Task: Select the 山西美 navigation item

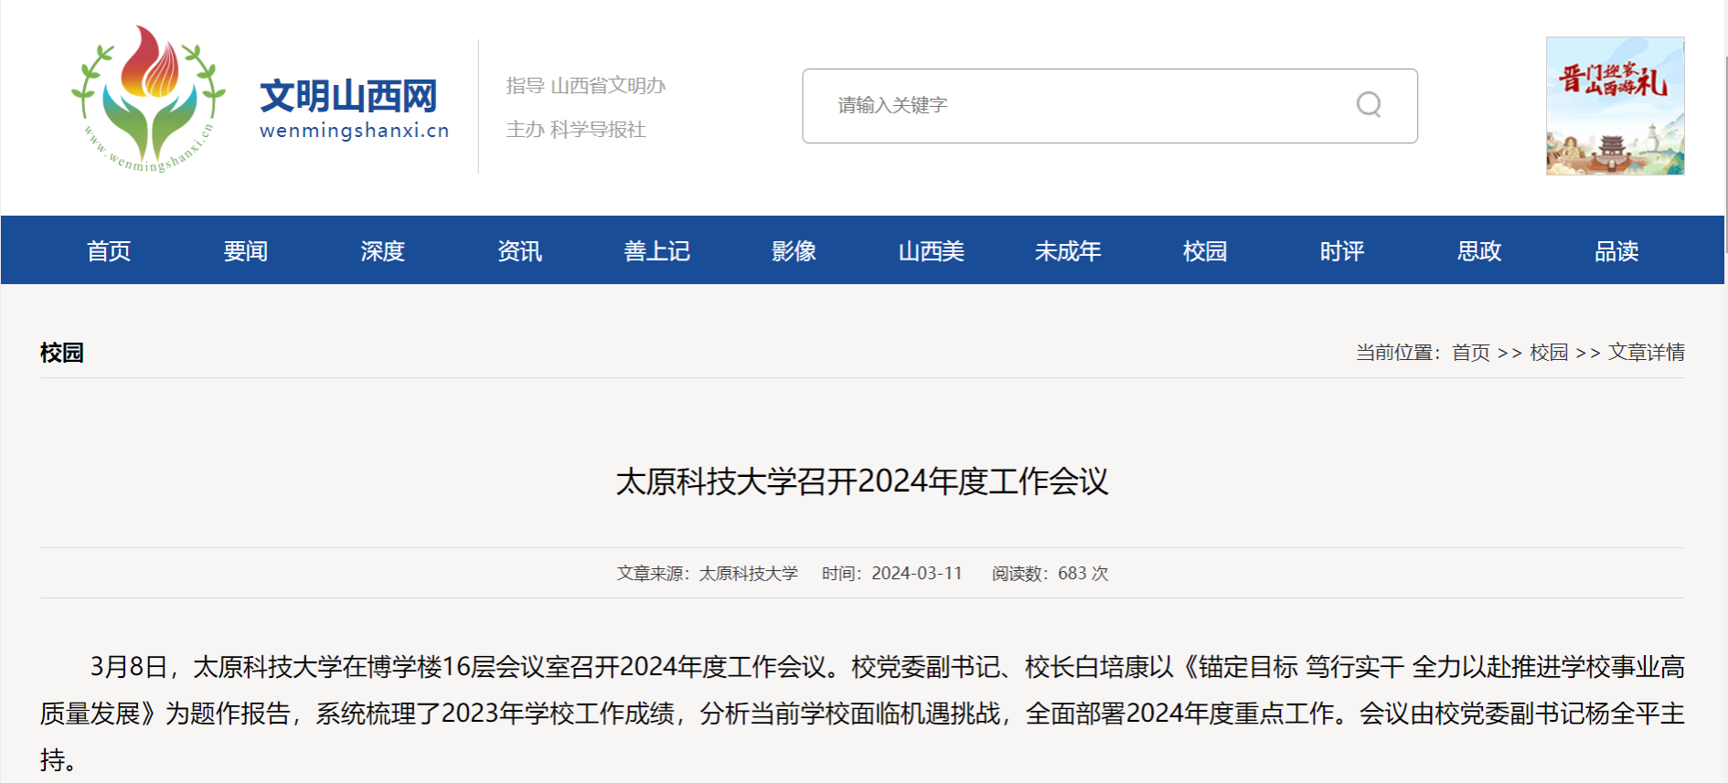Action: point(931,251)
